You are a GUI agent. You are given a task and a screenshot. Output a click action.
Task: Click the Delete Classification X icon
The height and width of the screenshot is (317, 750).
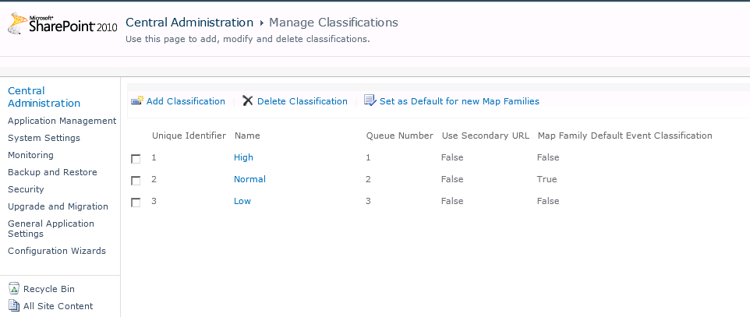click(248, 101)
